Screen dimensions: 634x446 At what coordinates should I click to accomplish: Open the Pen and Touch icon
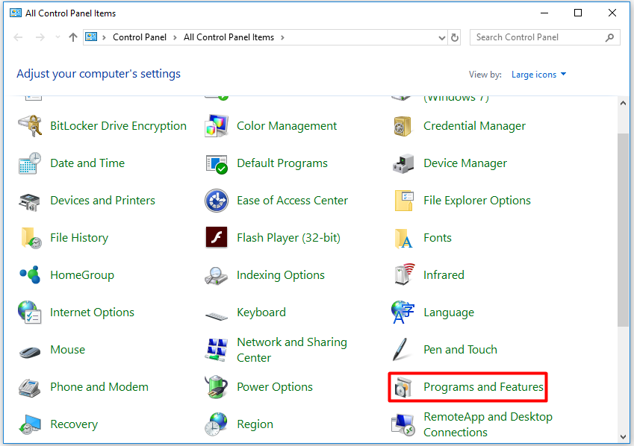pos(400,350)
